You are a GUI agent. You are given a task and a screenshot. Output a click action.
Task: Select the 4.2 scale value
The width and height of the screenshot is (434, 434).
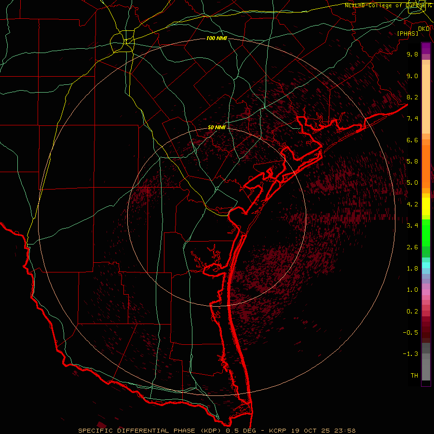[412, 204]
